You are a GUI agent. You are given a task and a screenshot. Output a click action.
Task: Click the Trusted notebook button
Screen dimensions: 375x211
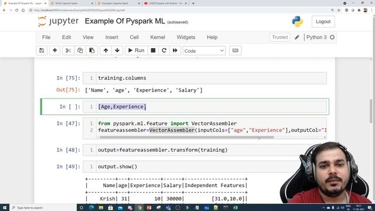(280, 38)
